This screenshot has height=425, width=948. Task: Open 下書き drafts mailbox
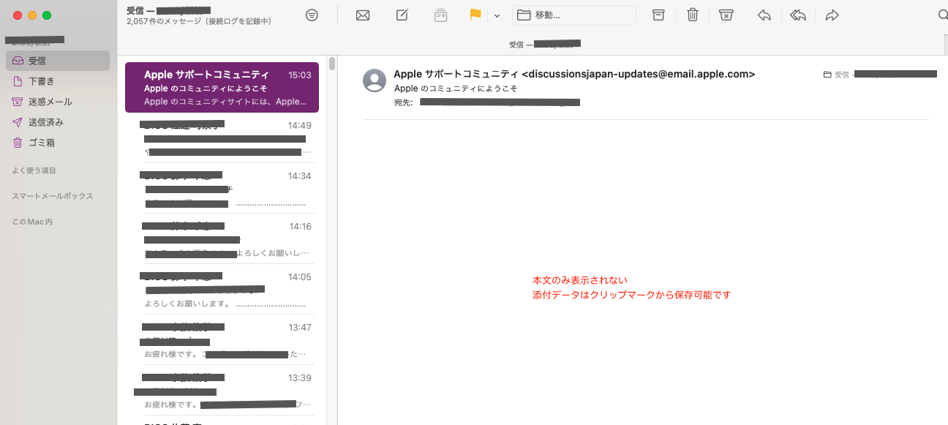coord(58,81)
